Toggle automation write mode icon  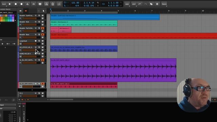point(27,4)
